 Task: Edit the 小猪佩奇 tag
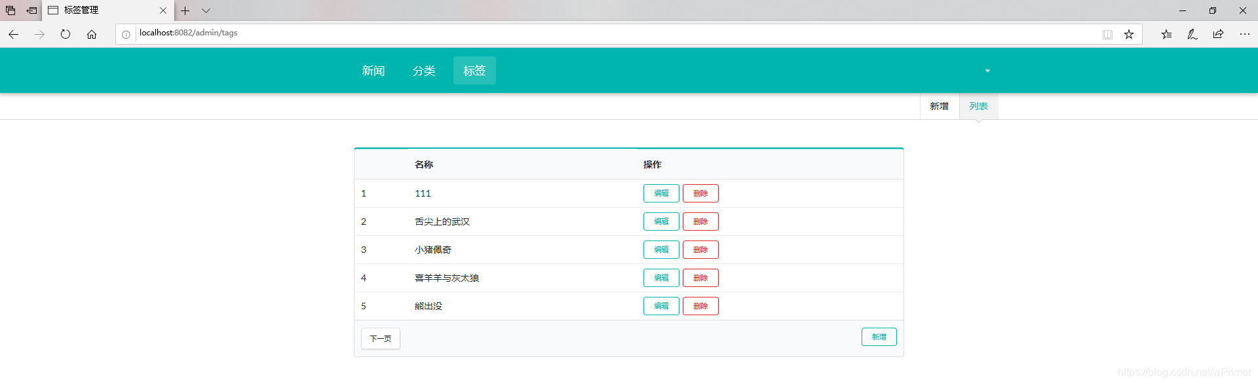[661, 250]
